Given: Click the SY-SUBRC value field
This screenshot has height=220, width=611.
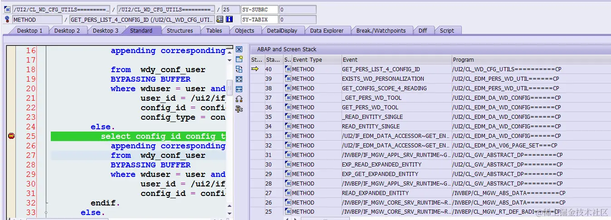Looking at the screenshot, I should [298, 10].
